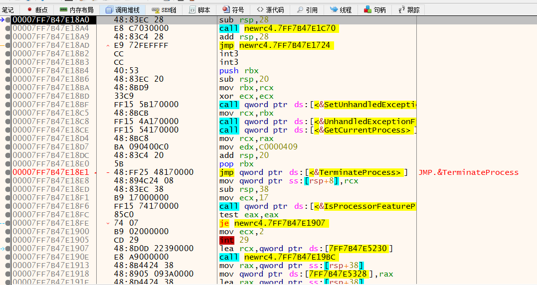Toggle breakpoint bullet at address 00007FF7B47E18A4
The width and height of the screenshot is (537, 285).
pyautogui.click(x=7, y=28)
